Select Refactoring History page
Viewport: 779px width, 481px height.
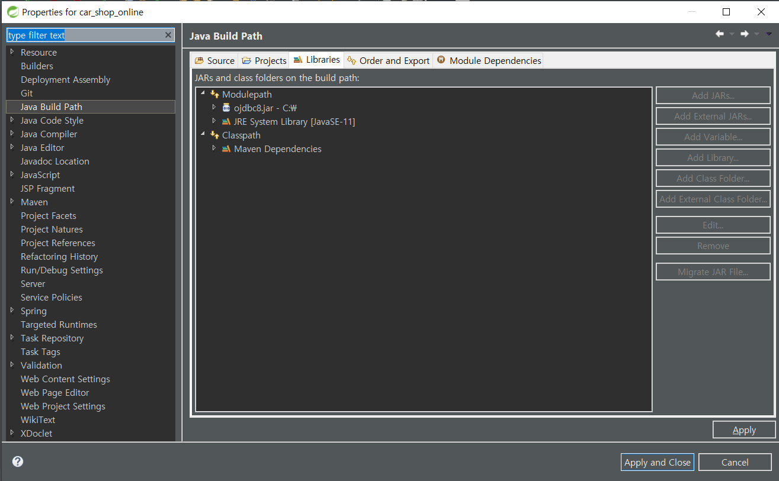tap(59, 256)
